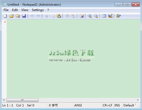This screenshot has height=110, width=142.
Task: Open the View menu
Action: (25, 10)
